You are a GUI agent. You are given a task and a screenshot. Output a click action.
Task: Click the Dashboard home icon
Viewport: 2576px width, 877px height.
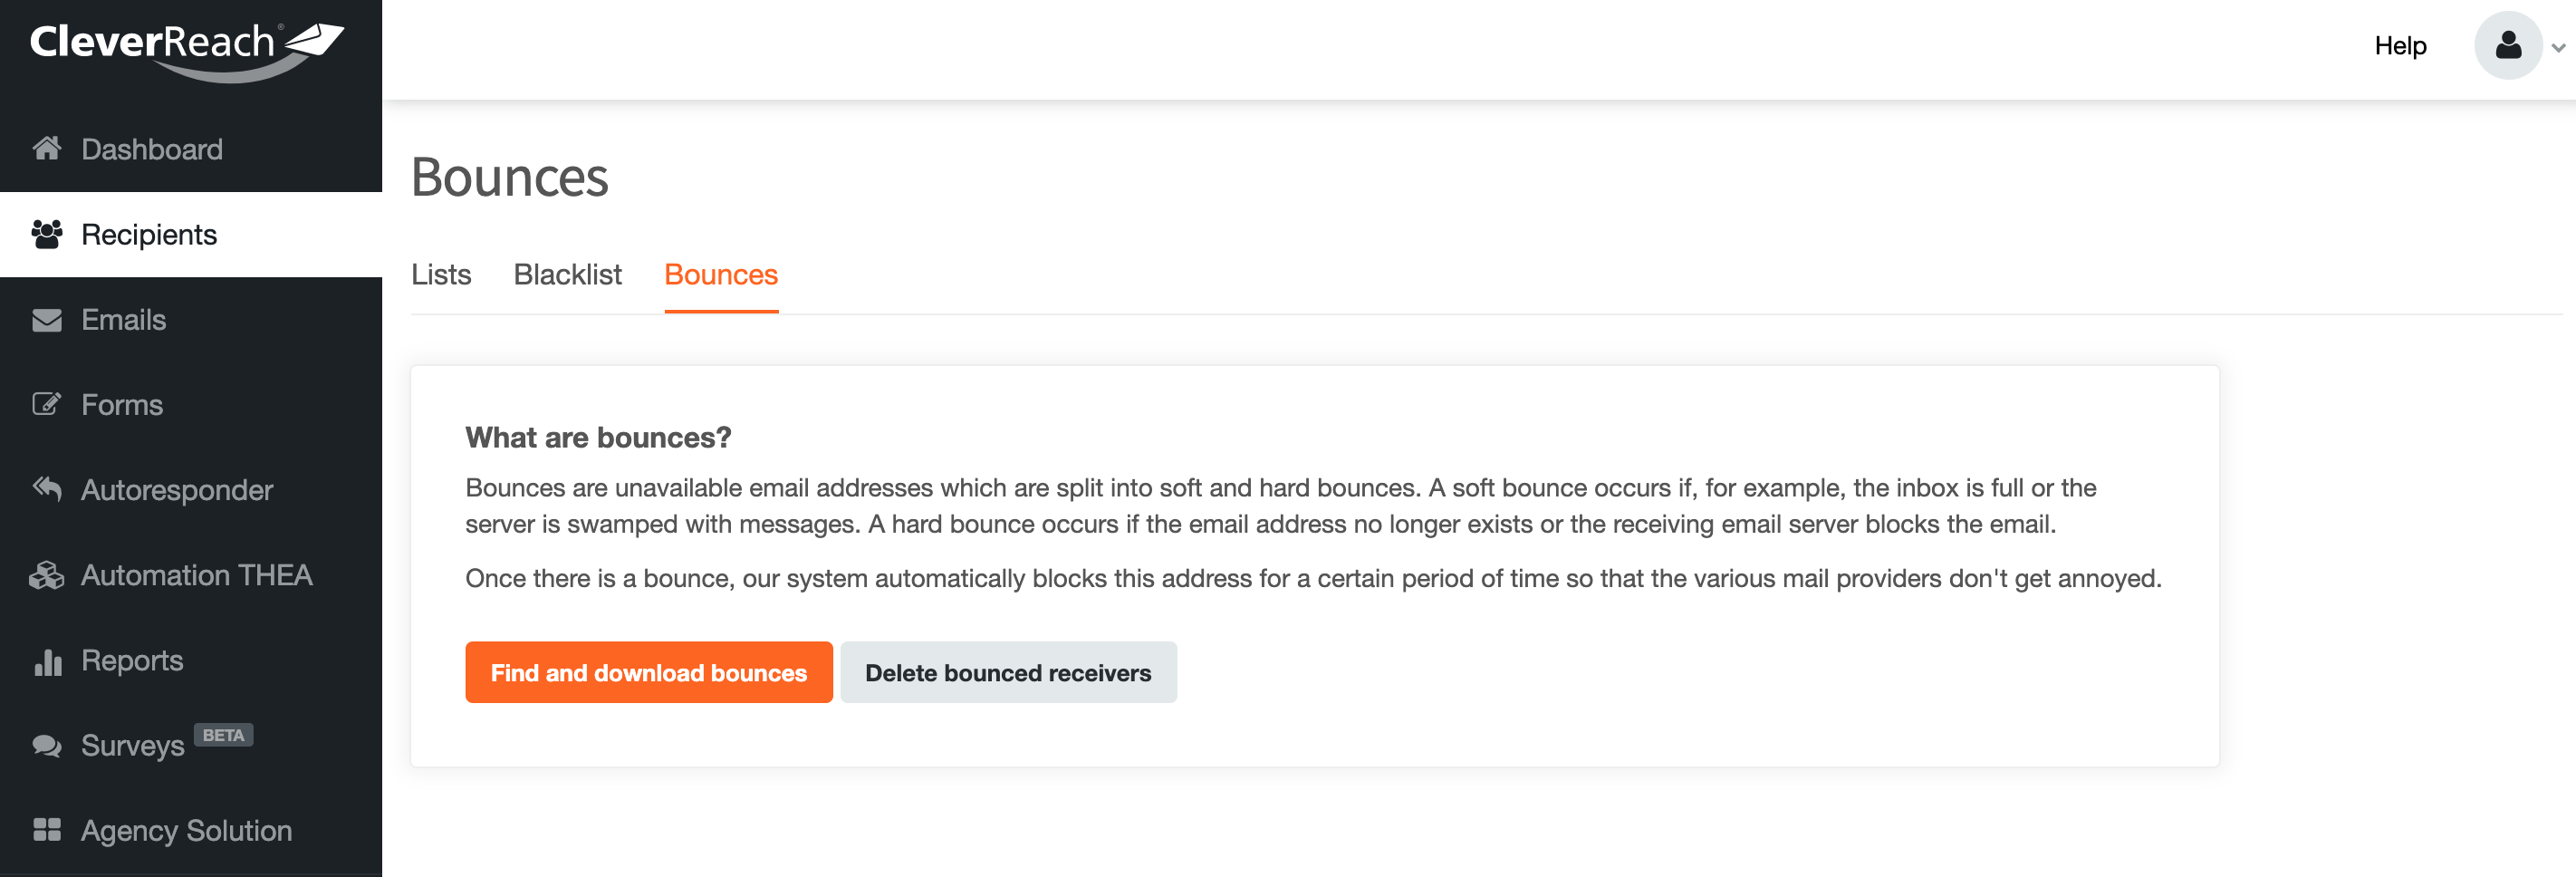47,149
